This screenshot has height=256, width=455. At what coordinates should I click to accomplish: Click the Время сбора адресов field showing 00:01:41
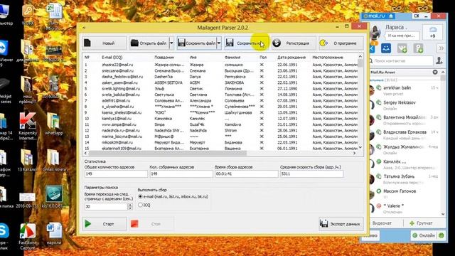247,174
